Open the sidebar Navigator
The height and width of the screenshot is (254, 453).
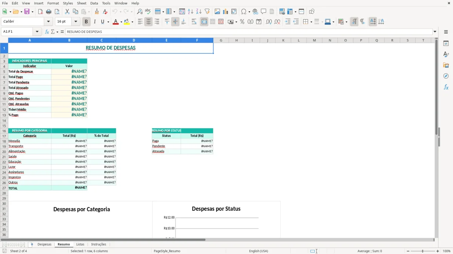(446, 76)
